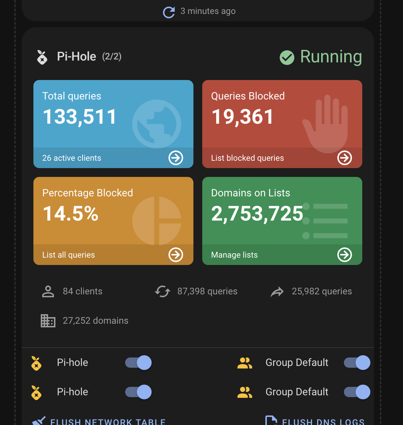Click the refresh icon above the Pi-Hole panel
Screen dimensions: 403x425
pos(168,12)
